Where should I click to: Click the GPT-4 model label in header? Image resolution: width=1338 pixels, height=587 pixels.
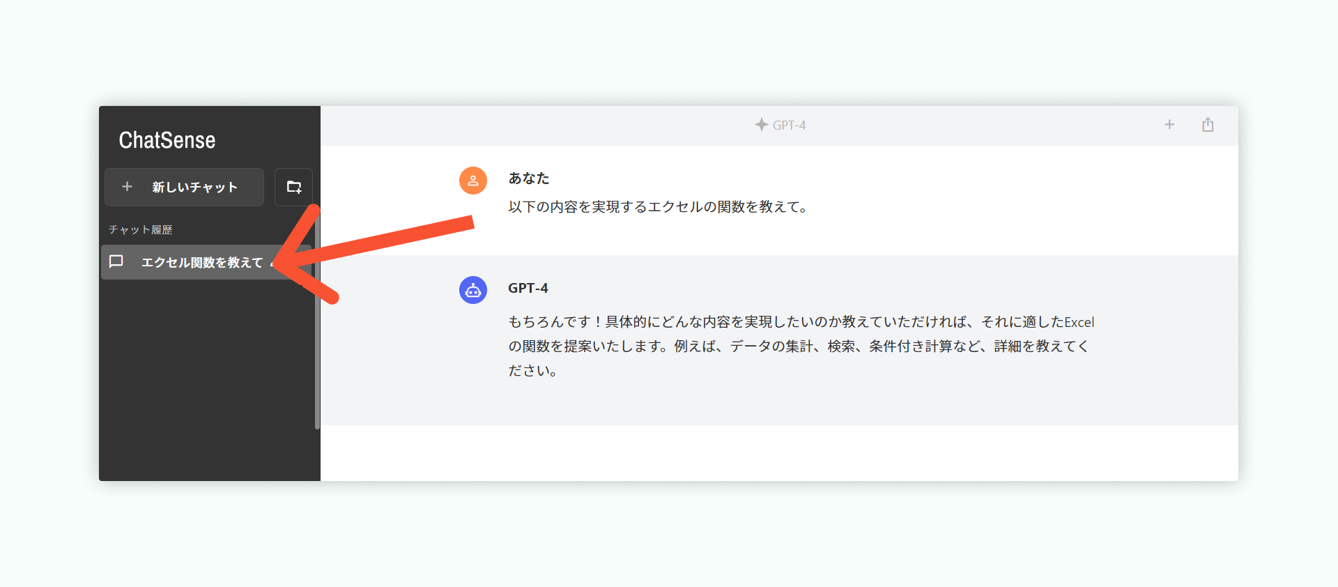(789, 125)
